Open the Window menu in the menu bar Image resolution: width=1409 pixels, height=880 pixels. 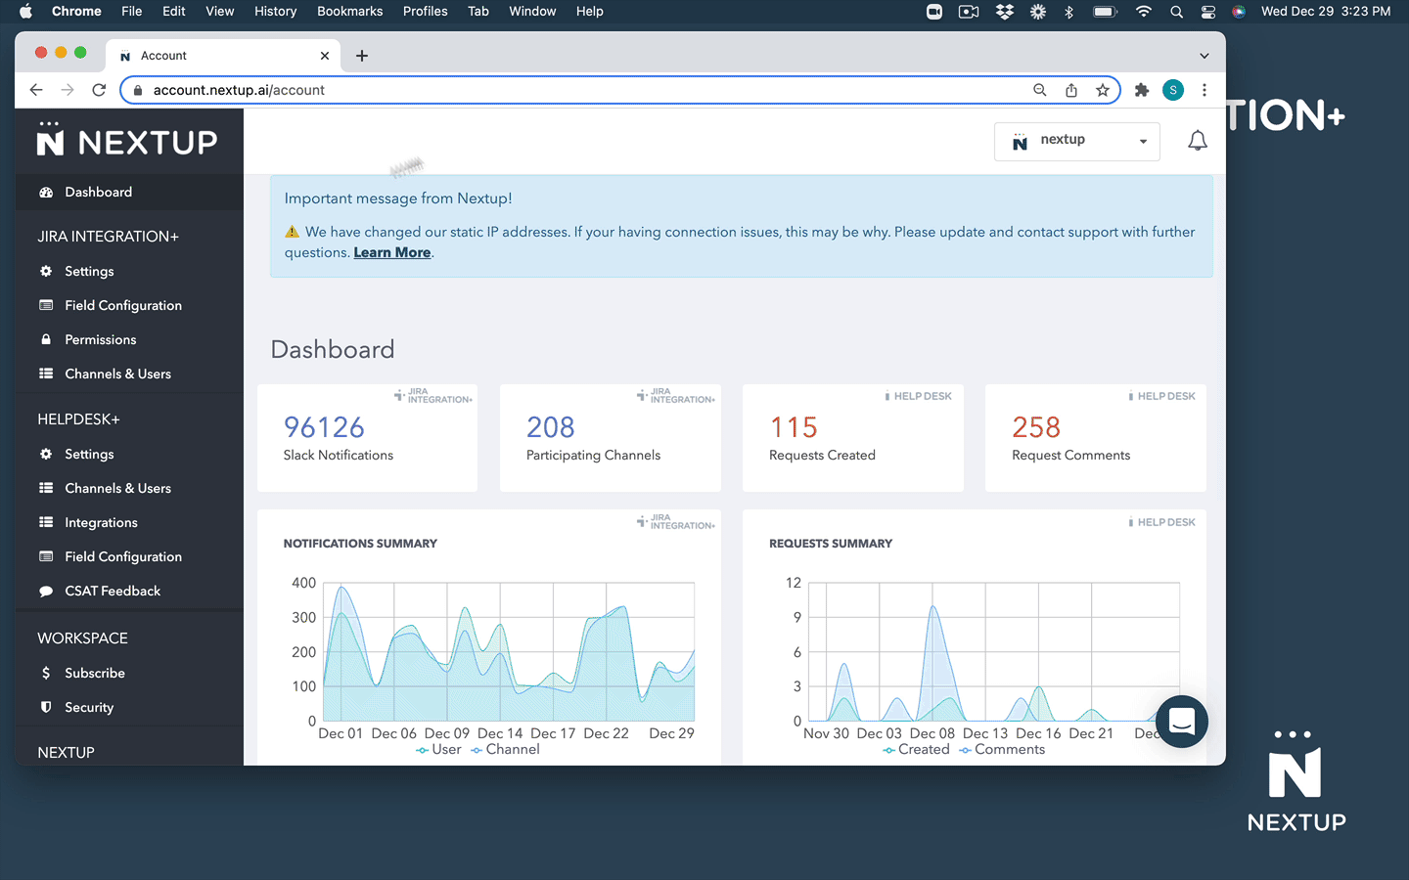coord(532,11)
